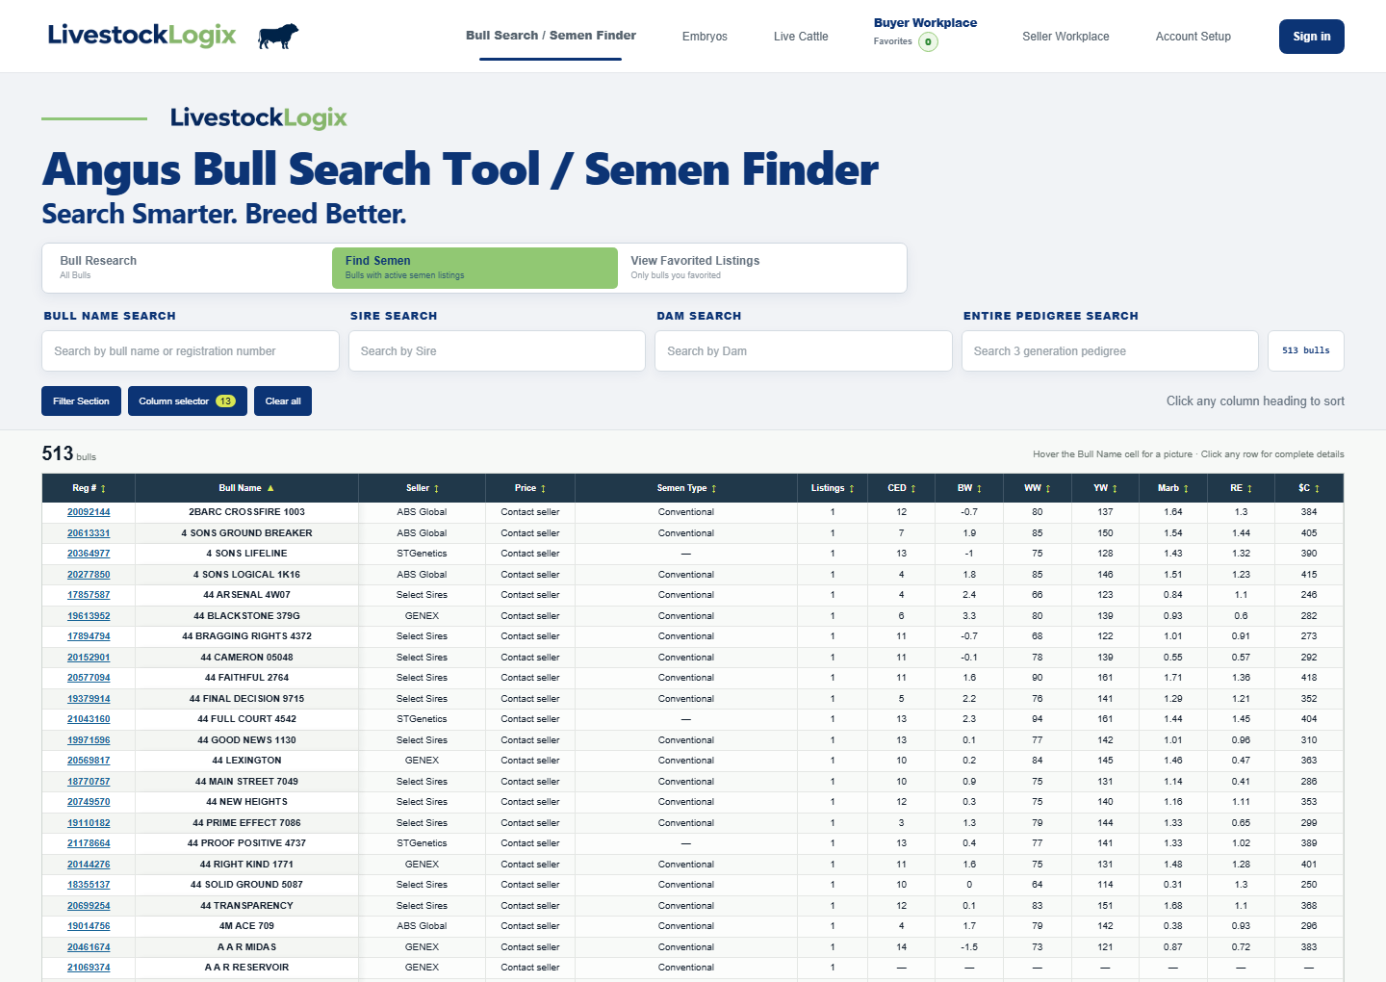Sort by Semen Type column arrows

coord(713,489)
